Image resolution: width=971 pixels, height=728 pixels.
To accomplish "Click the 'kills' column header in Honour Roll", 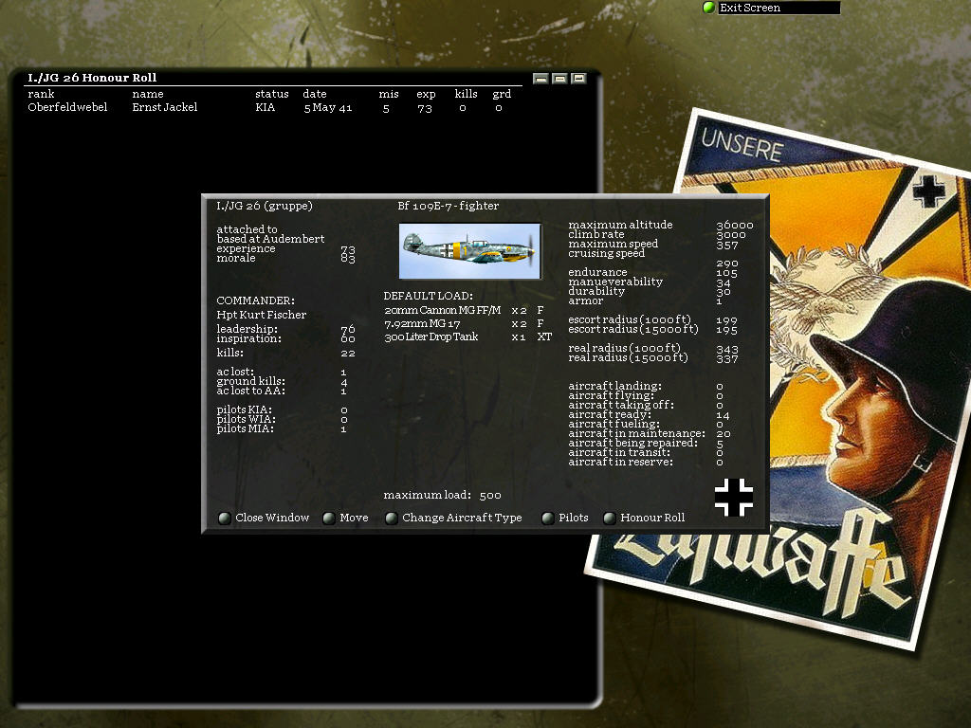I will point(466,94).
